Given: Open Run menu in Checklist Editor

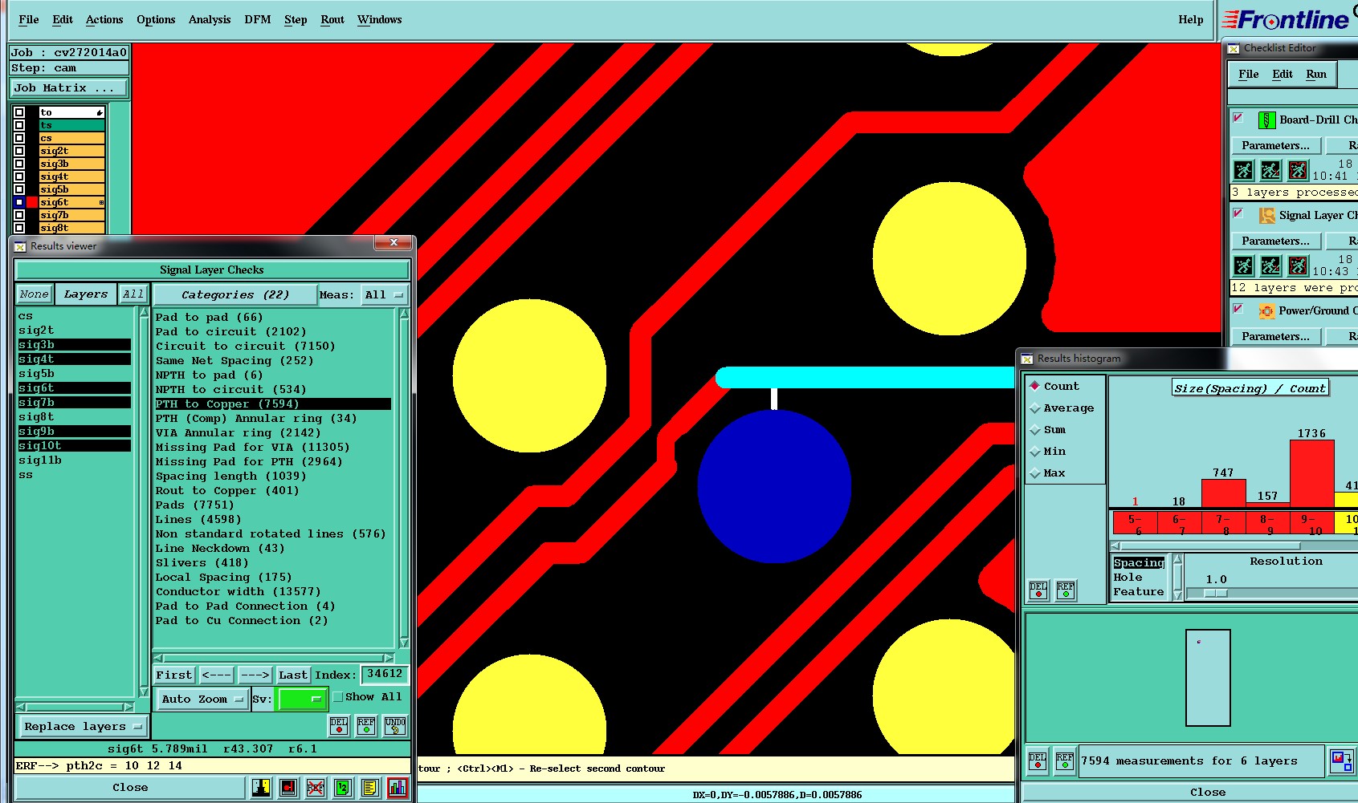Looking at the screenshot, I should 1316,74.
